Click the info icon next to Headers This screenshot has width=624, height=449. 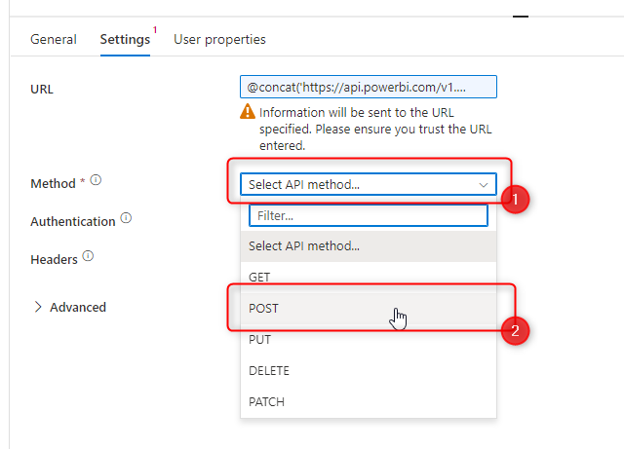[x=88, y=256]
